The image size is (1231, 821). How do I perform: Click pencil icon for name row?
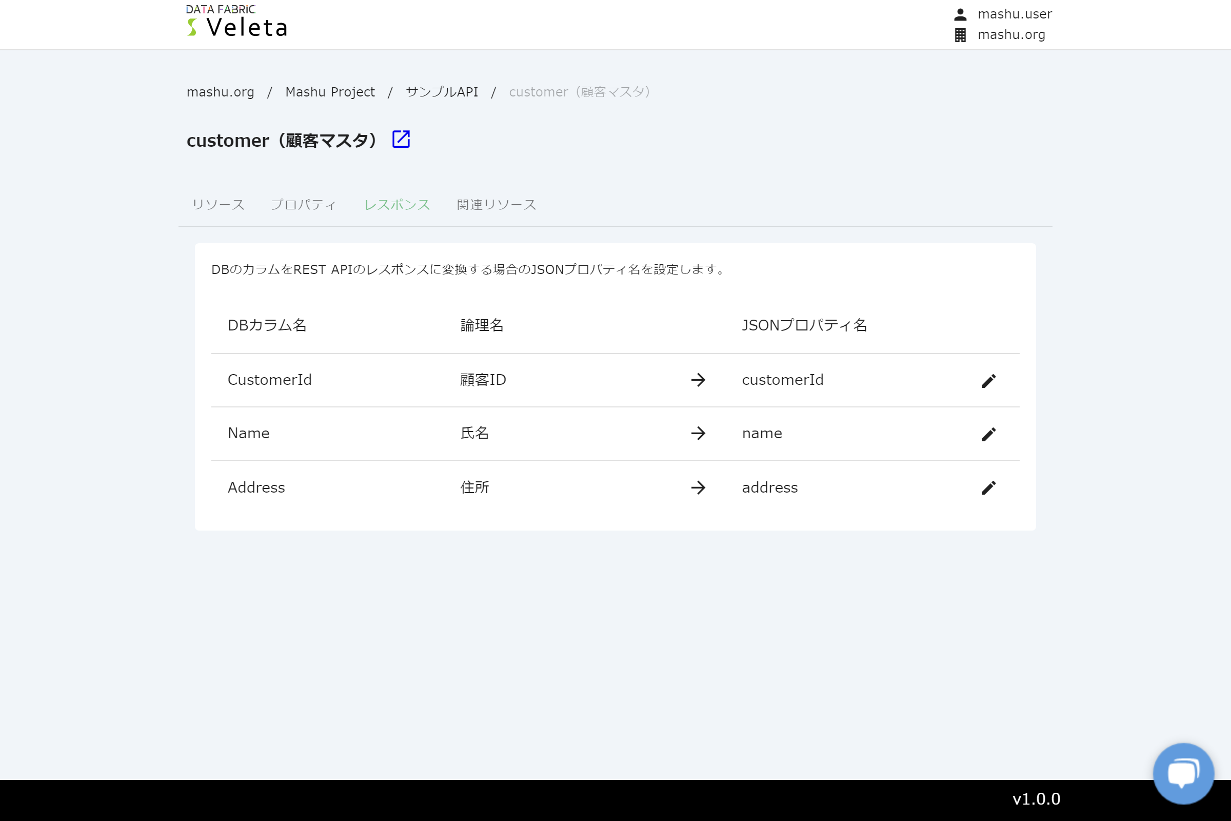[988, 434]
